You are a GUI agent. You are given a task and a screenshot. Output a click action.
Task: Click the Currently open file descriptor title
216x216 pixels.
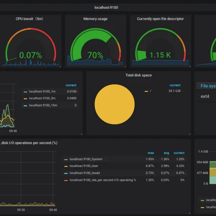(160, 19)
